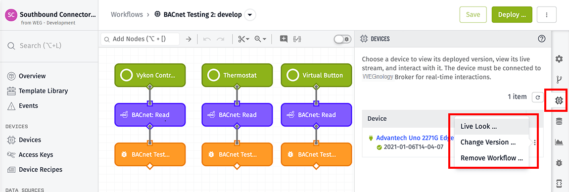Select BACnet Test debug node under Vykon

click(x=150, y=154)
